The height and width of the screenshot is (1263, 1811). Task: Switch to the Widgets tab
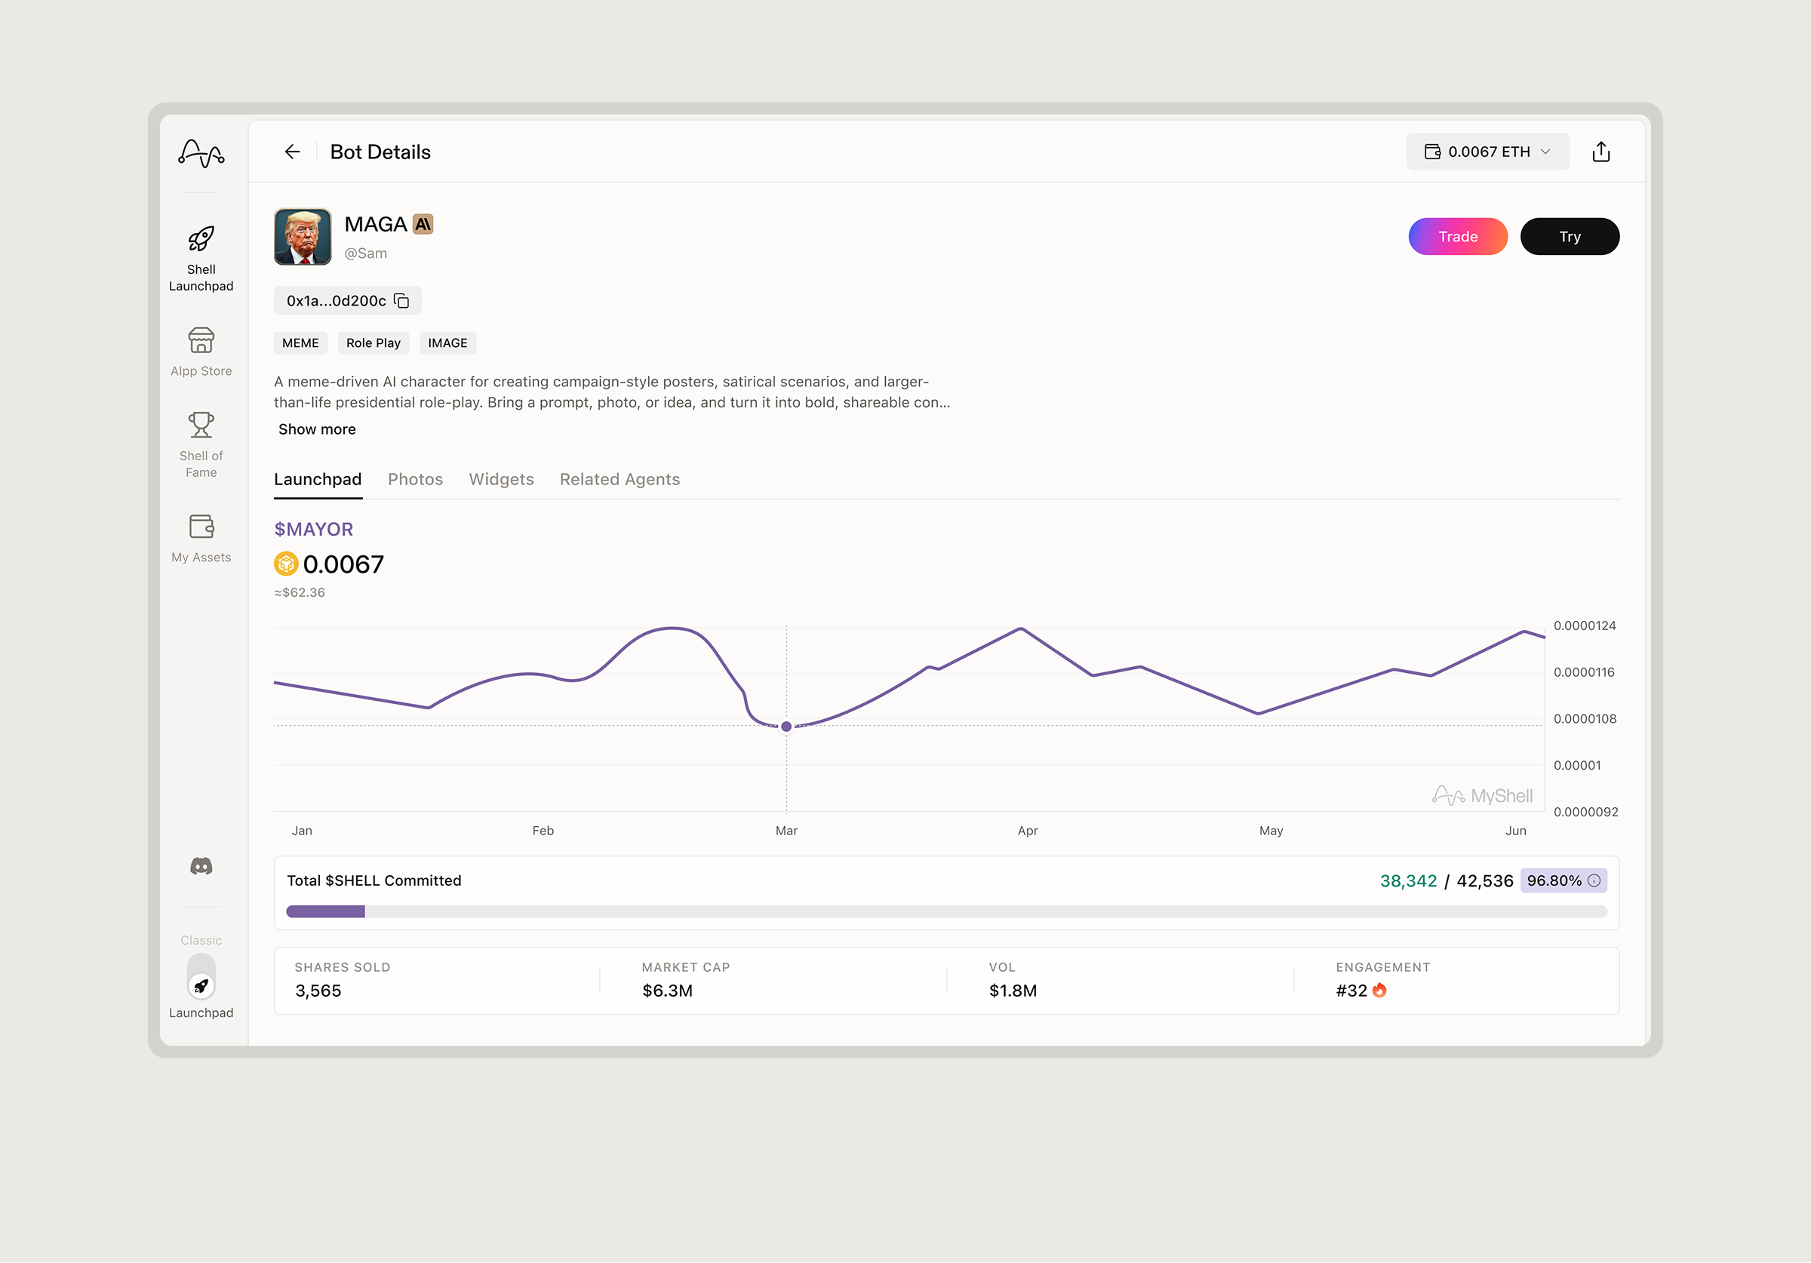(x=501, y=480)
